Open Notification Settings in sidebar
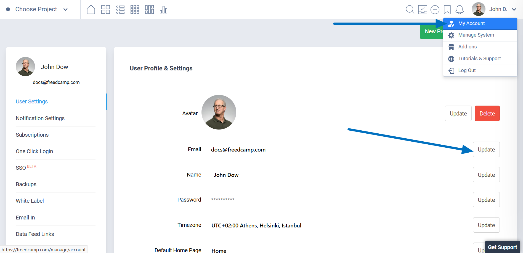This screenshot has height=253, width=523. tap(40, 118)
